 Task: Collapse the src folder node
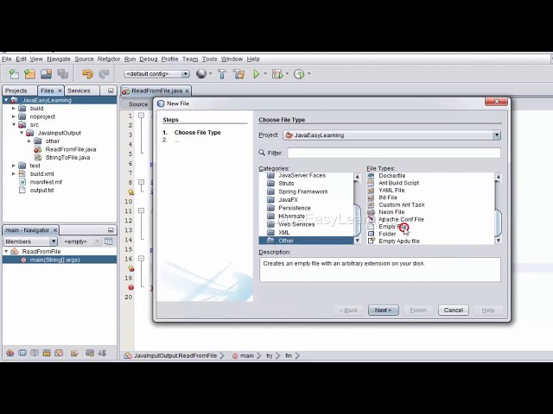[x=14, y=124]
